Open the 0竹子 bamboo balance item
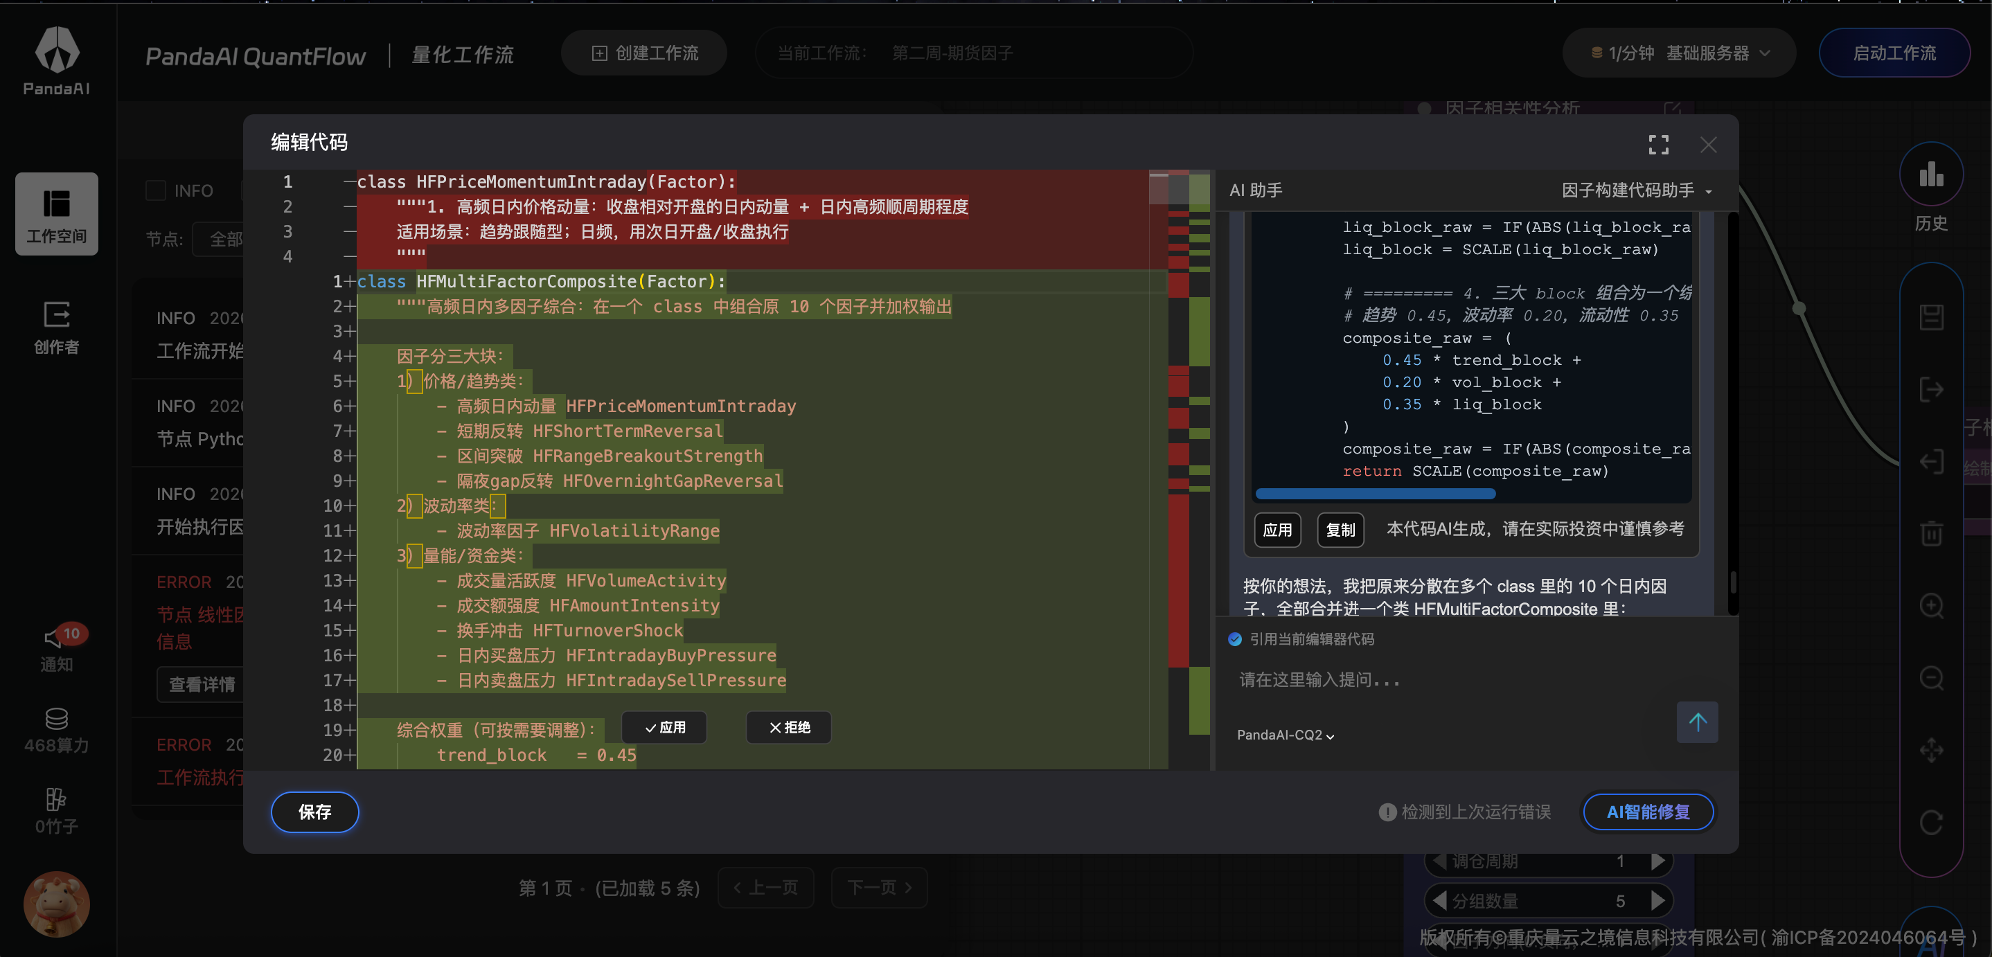Image resolution: width=1992 pixels, height=957 pixels. click(x=57, y=811)
